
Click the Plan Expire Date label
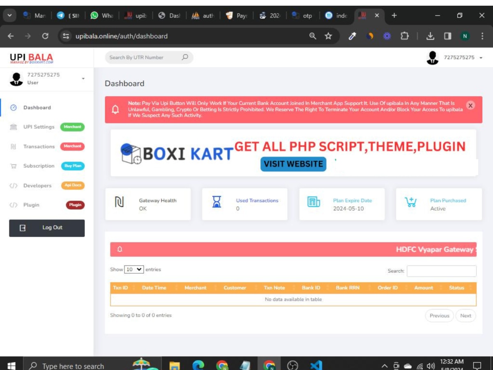click(352, 201)
